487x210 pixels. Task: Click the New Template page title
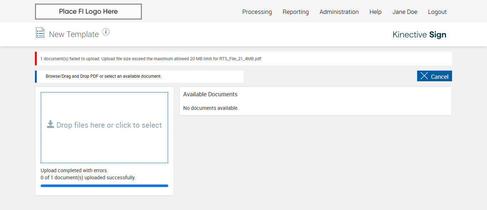point(74,35)
